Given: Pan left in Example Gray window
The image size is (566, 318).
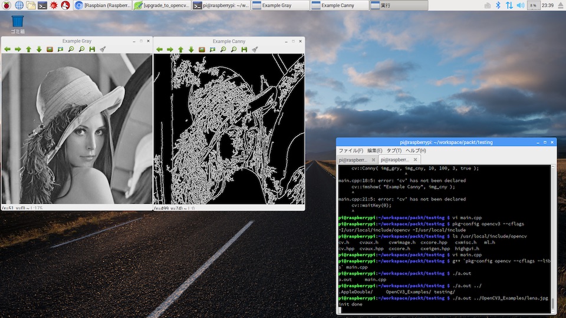Looking at the screenshot, I should (7, 49).
